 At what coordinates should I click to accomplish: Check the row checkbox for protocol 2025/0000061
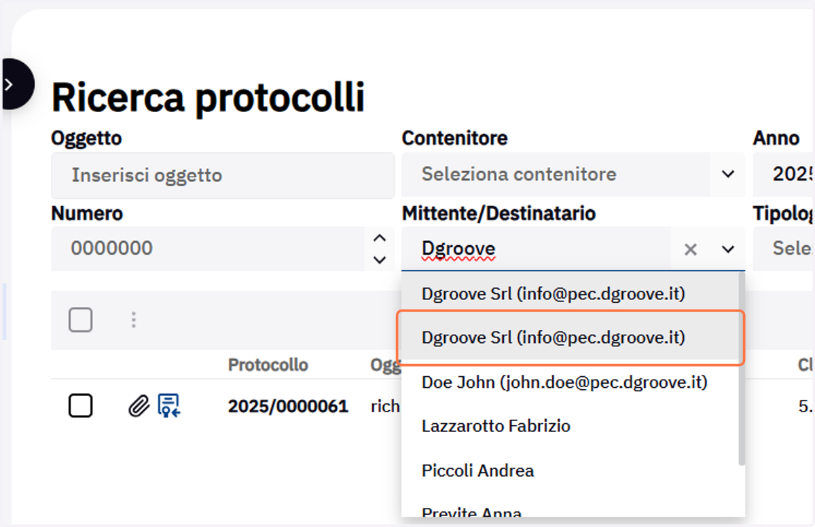point(81,406)
